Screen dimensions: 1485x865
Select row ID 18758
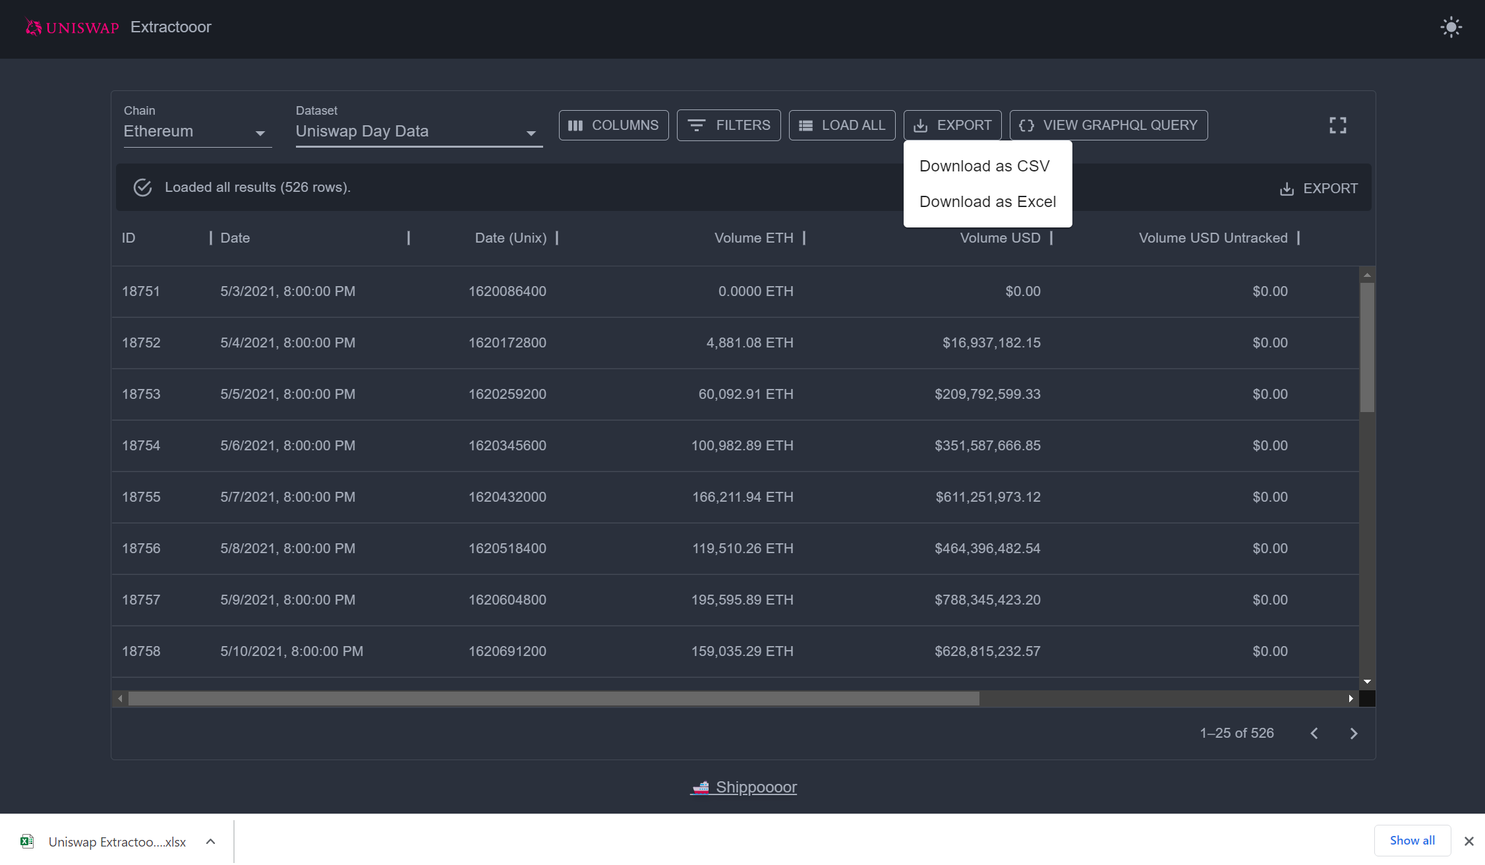point(141,651)
